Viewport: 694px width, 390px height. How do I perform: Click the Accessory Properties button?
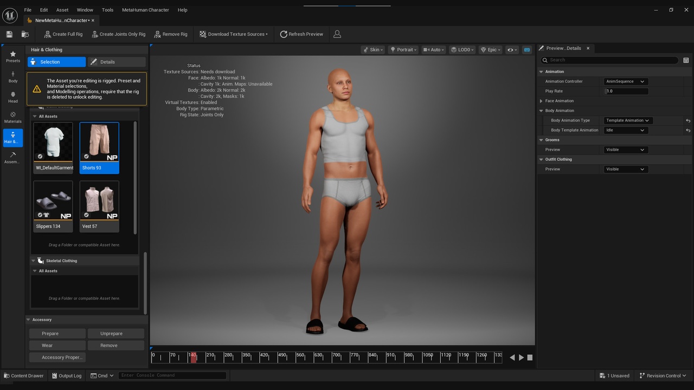(x=57, y=357)
